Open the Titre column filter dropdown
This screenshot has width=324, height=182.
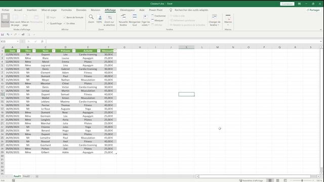(34, 51)
